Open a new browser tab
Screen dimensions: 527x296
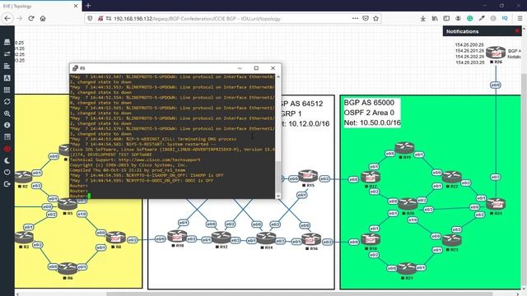[88, 6]
